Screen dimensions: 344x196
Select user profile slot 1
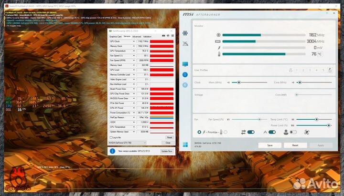tap(297, 70)
